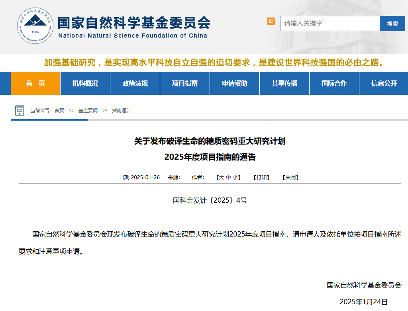Open the 共享传播 navigation menu

coord(284,83)
